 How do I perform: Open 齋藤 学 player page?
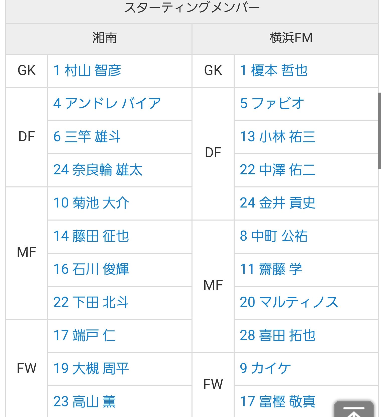[271, 269]
